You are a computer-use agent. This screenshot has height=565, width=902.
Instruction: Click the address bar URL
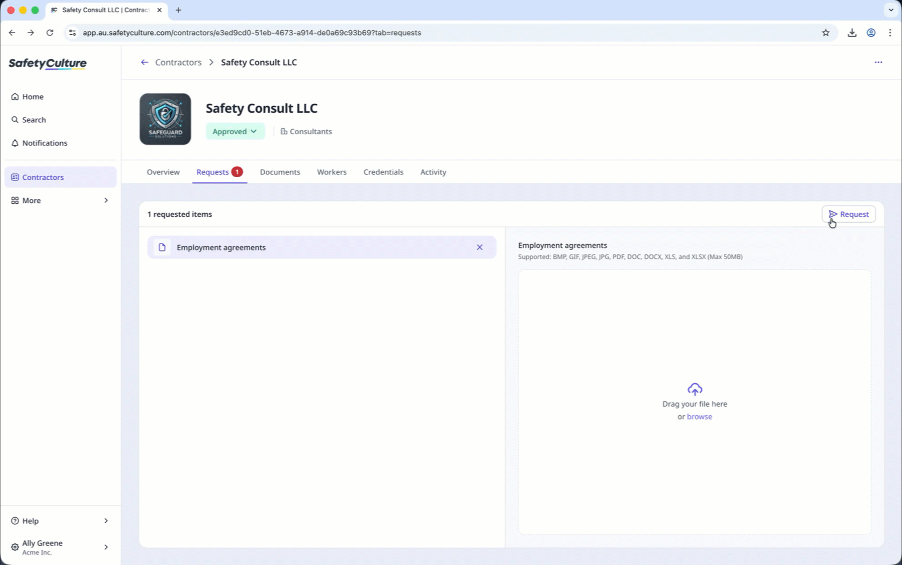tap(252, 33)
